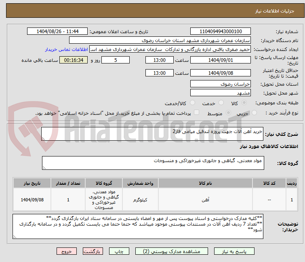Click the buyer organization name field

click(x=160, y=40)
